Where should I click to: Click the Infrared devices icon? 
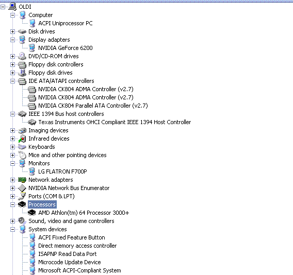pos(22,139)
